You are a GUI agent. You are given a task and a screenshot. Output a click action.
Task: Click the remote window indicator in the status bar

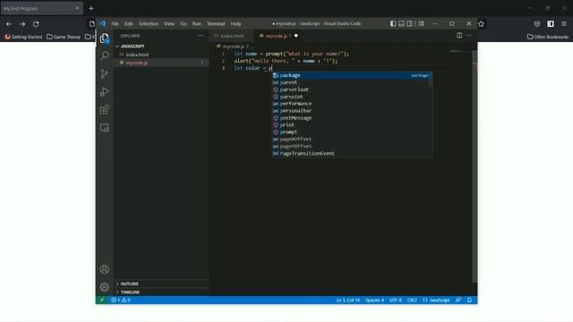102,301
